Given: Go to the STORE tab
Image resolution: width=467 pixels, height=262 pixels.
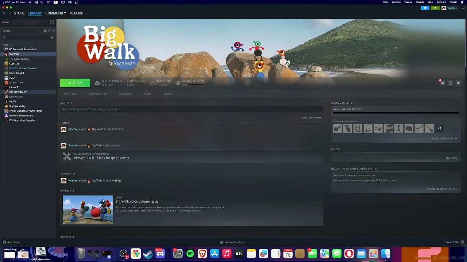Looking at the screenshot, I should click(x=19, y=13).
